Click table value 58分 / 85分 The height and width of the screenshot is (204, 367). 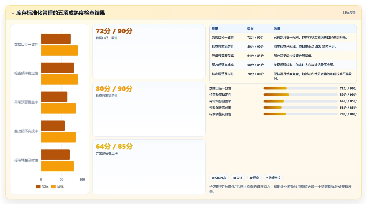(x=255, y=65)
